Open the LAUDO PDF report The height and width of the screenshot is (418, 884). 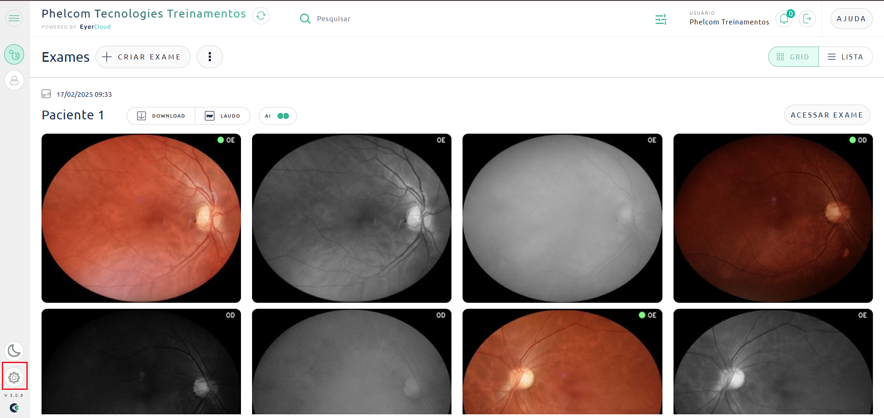[x=223, y=116]
